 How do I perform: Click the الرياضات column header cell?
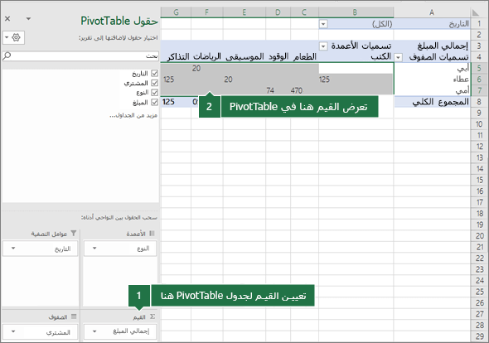[207, 57]
